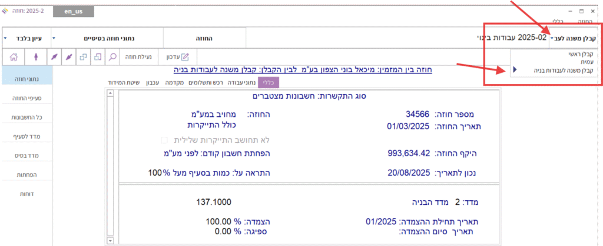The height and width of the screenshot is (246, 603).
Task: Toggle לא תחושב התייקרות שלילית checkbox
Action: coord(164,140)
